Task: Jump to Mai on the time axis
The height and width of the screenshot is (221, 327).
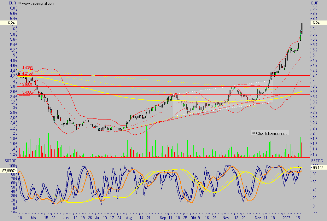Action: pos(34,218)
